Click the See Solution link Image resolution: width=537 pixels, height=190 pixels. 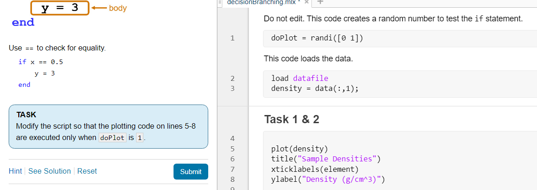point(49,171)
